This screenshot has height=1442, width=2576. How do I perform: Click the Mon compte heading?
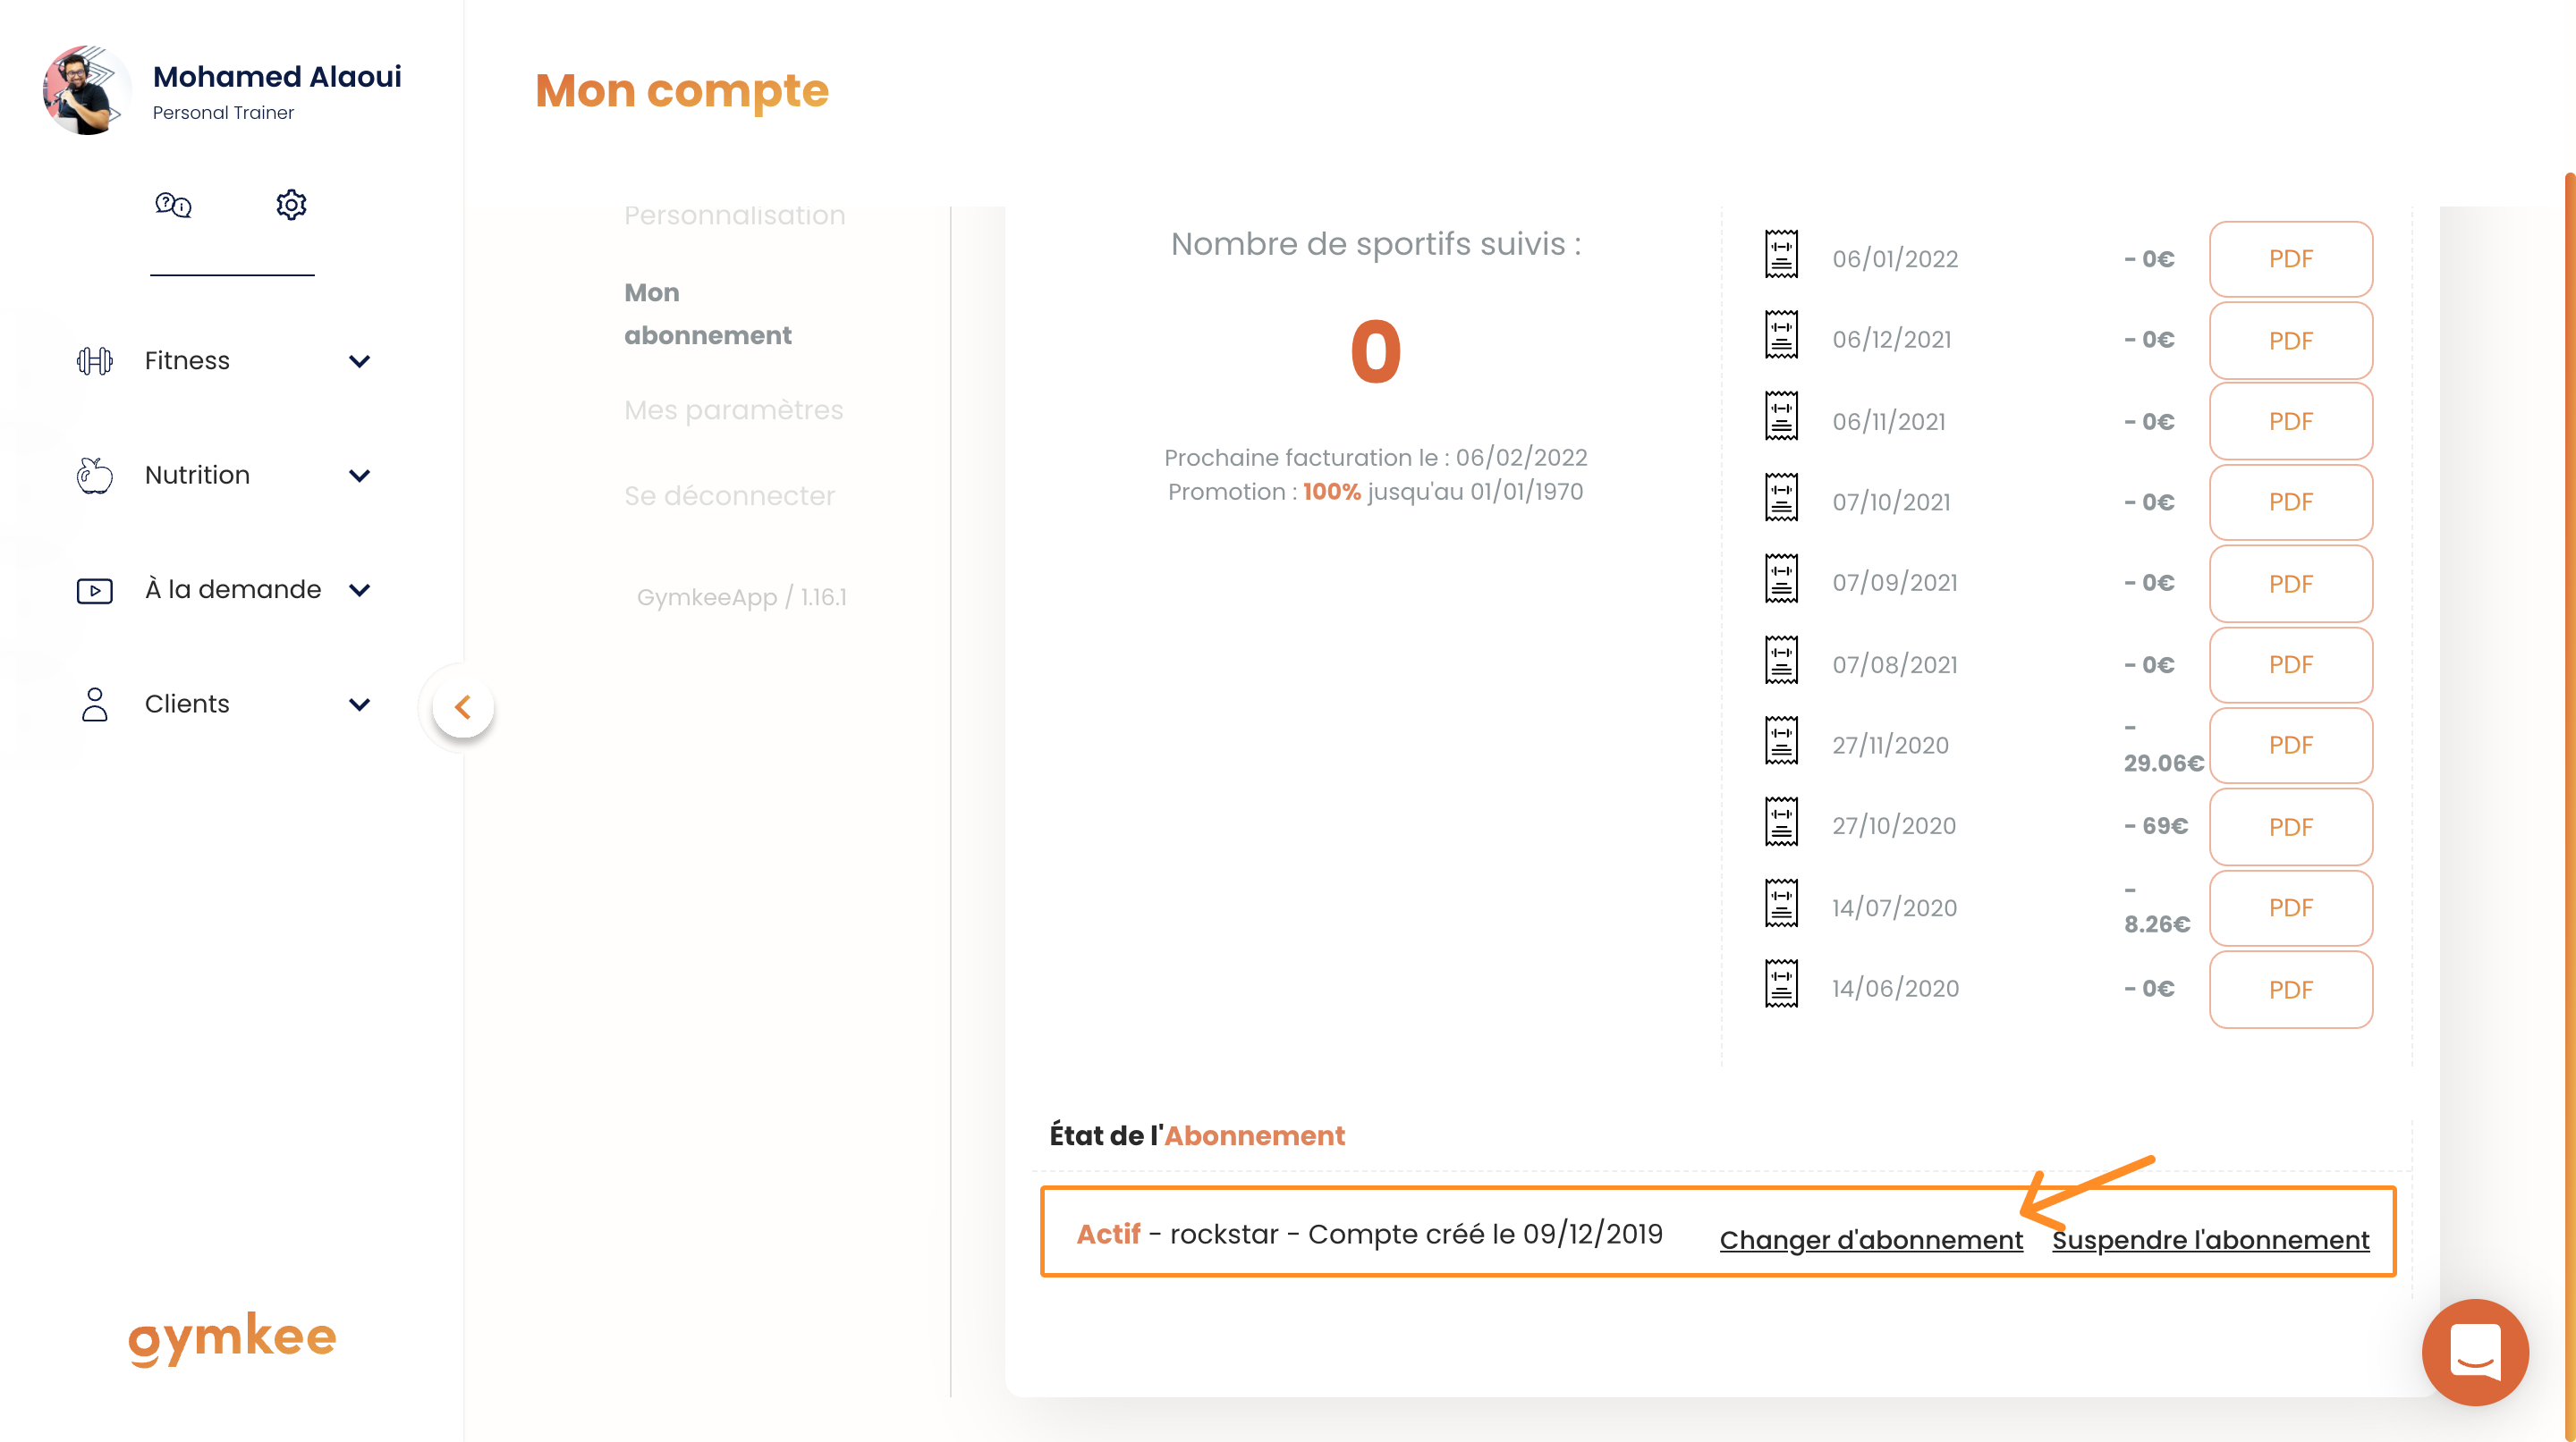(x=682, y=92)
